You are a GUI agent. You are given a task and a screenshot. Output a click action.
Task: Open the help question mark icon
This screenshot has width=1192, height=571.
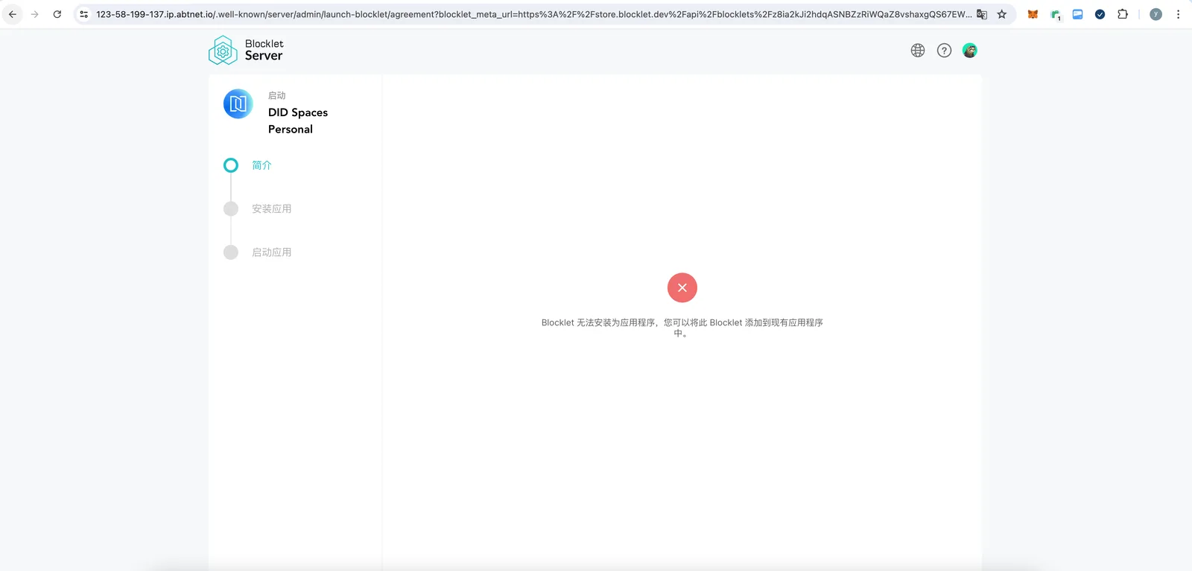point(944,51)
